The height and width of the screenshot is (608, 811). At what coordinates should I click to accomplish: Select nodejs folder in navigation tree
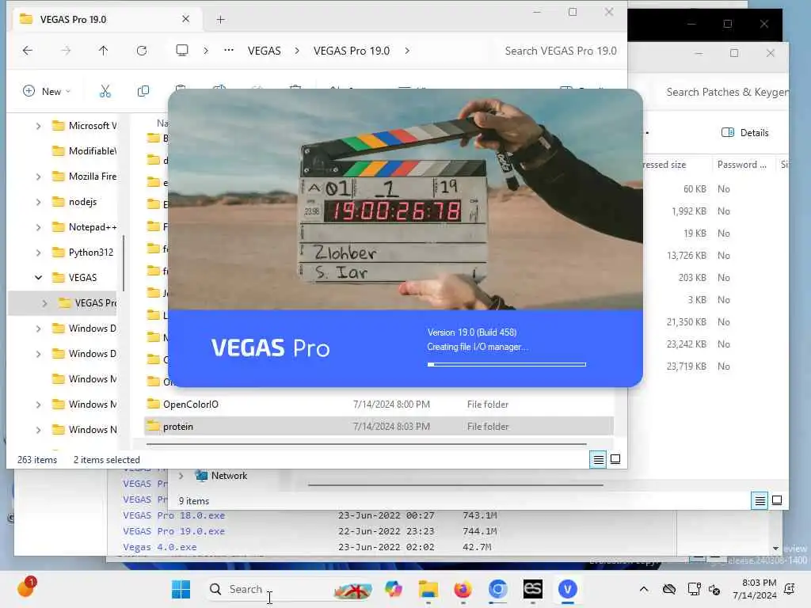[x=75, y=202]
